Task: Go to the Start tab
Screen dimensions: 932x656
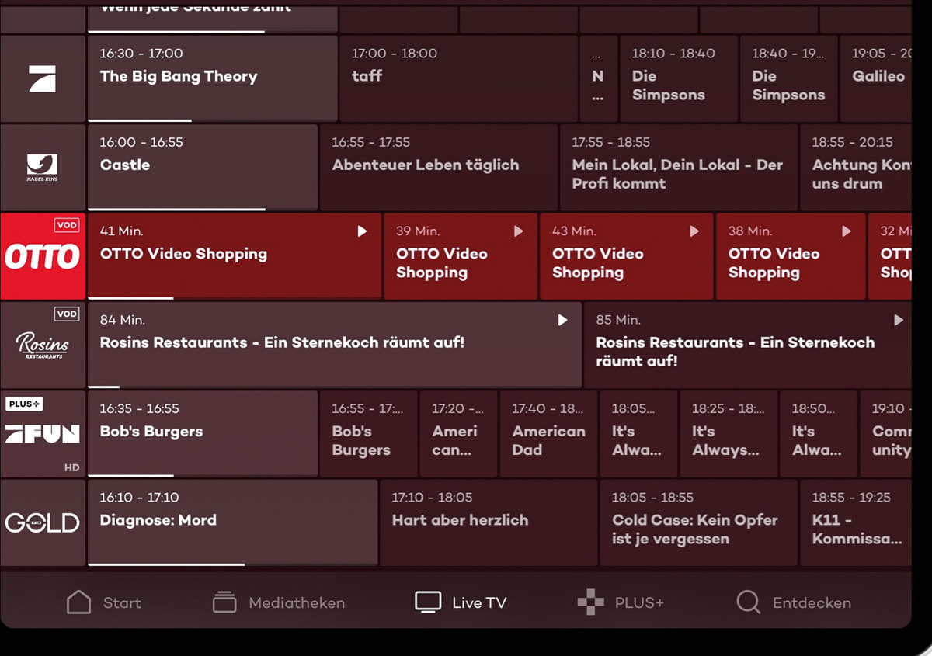Action: pyautogui.click(x=104, y=602)
